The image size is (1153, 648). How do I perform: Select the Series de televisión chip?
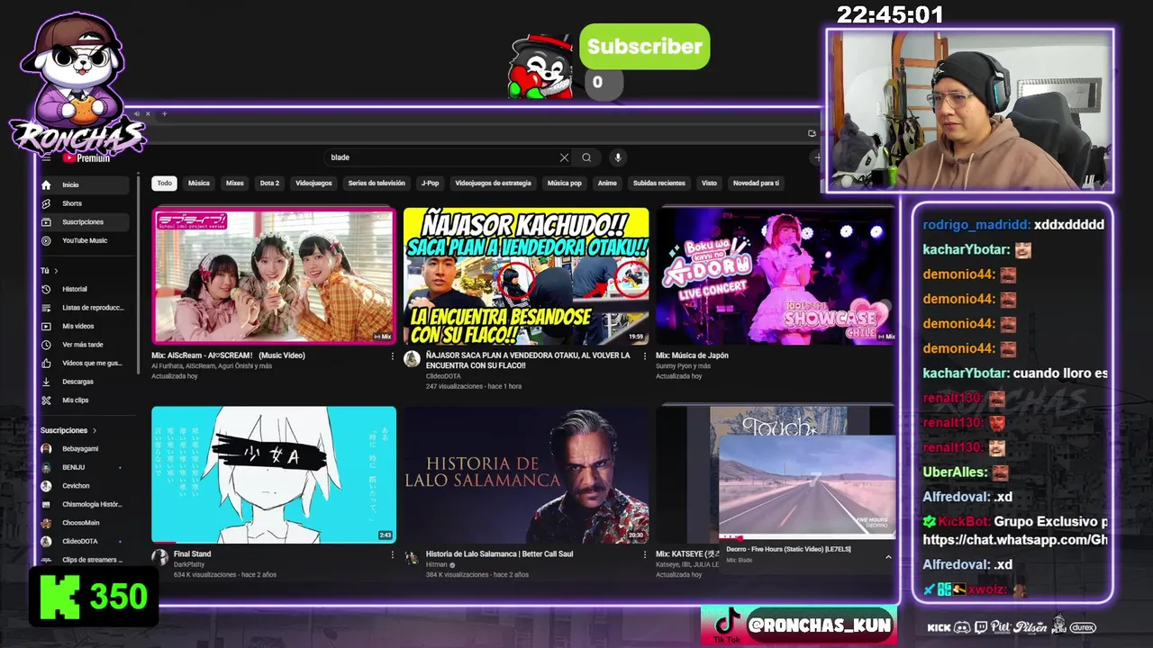coord(377,183)
